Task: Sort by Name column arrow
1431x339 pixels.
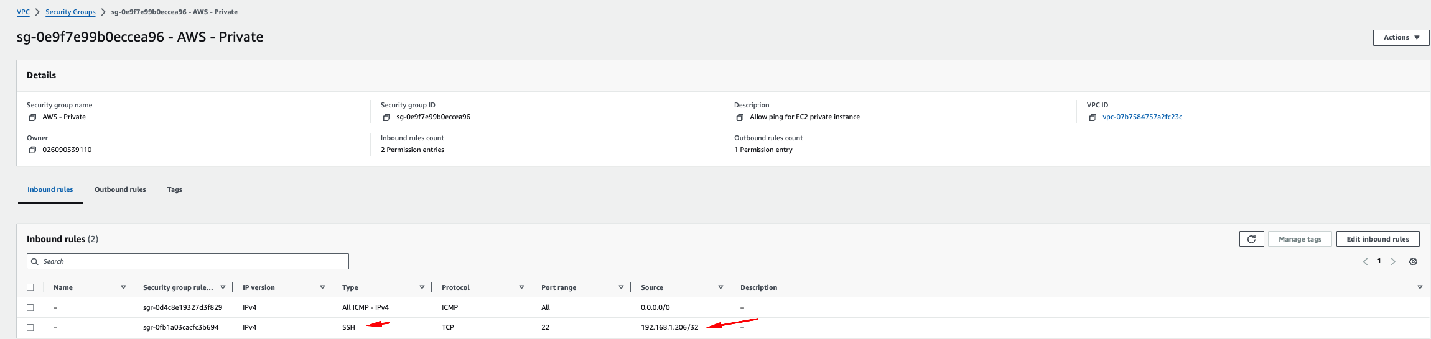Action: click(123, 287)
